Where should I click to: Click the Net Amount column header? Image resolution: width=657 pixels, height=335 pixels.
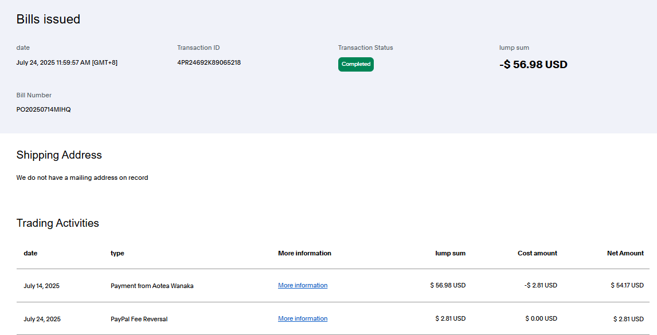tap(625, 253)
